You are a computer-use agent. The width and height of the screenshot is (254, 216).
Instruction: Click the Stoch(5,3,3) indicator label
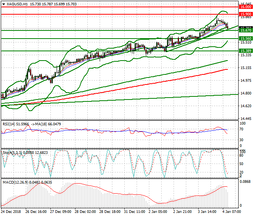(12, 153)
